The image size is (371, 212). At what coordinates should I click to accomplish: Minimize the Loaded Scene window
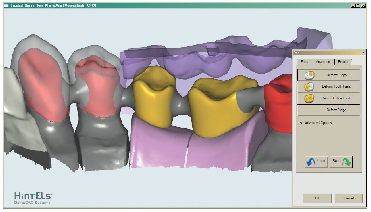click(x=353, y=6)
